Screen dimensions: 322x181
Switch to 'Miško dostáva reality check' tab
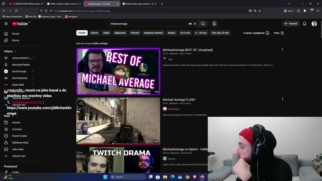63,4
